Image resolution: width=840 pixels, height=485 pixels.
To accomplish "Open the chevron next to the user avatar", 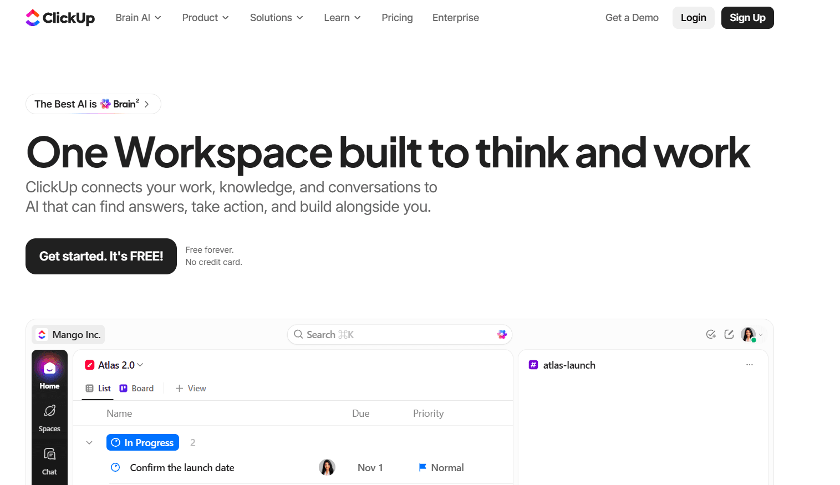I will [761, 335].
